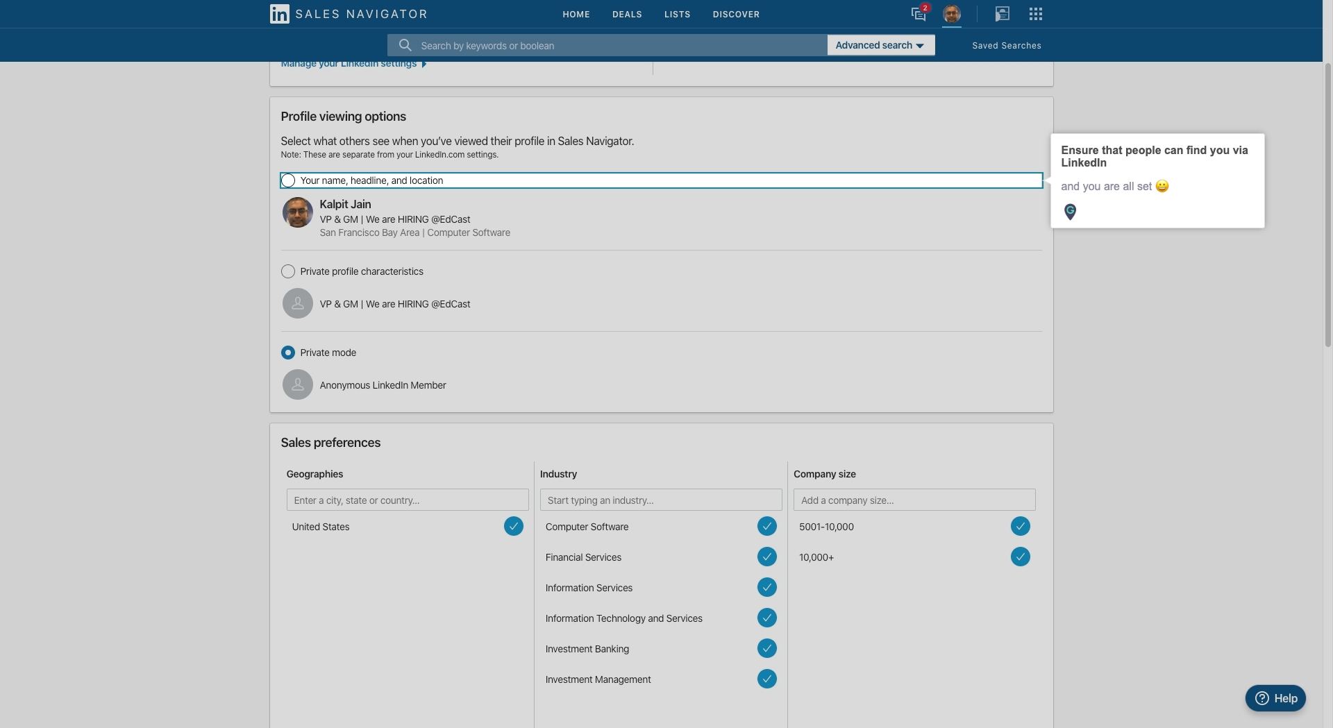The image size is (1333, 728).
Task: Click Kalpit Jain profile photo
Action: click(297, 212)
